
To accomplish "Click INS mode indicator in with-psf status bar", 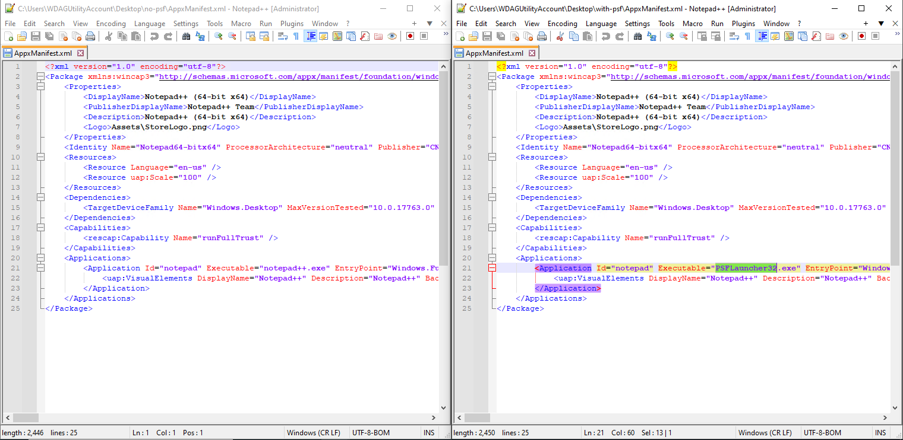I will [880, 433].
